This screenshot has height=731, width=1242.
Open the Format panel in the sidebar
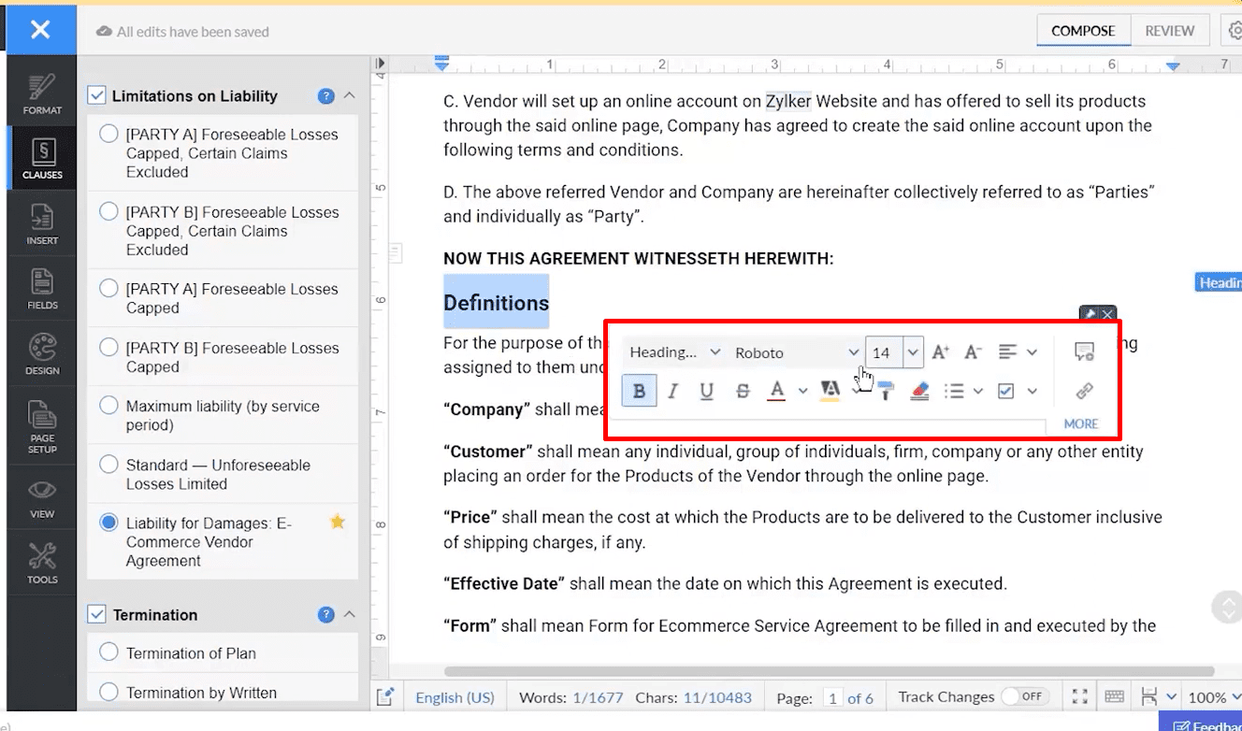(x=42, y=94)
